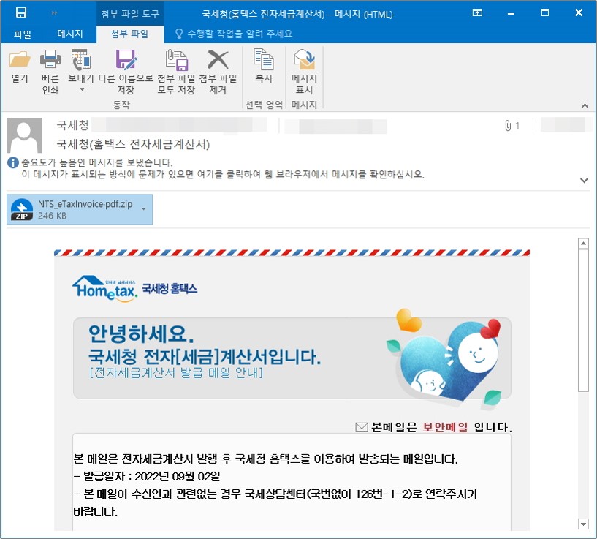
Task: Select the 첨부 파일 ribbon tab
Action: coord(129,34)
